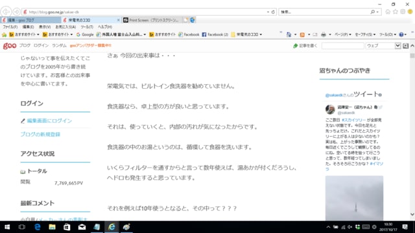
Task: Open the Facebook (2) favorites bar link
Action: pyautogui.click(x=215, y=34)
